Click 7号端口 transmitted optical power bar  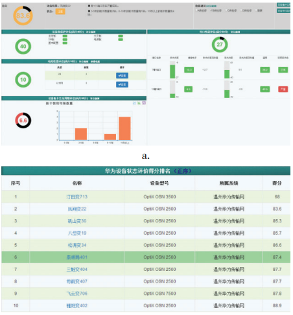(x=227, y=70)
